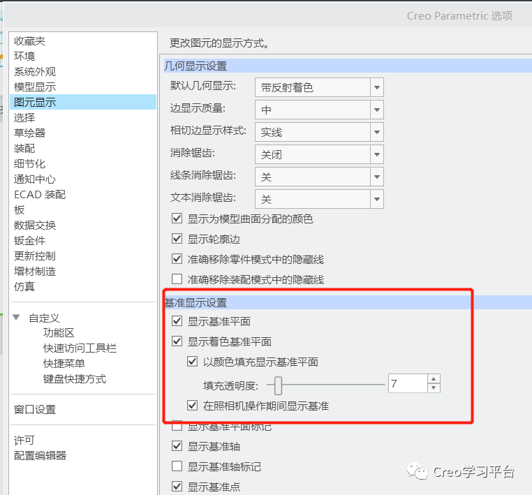Screen dimensions: 532x495
Task: Open 相切边显示样式 dropdown
Action: point(377,132)
